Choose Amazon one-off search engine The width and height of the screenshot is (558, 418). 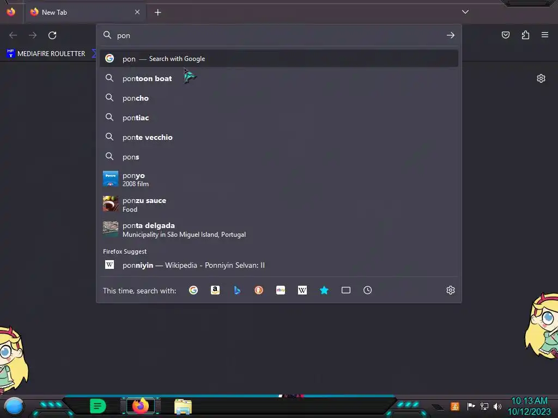tap(215, 291)
